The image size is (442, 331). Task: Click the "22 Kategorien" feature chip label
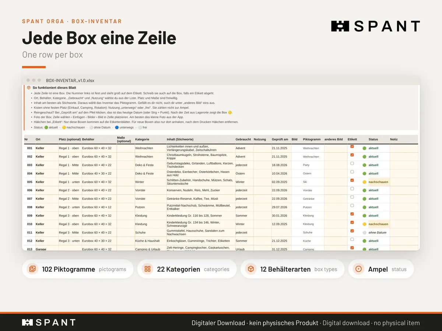tap(179, 269)
